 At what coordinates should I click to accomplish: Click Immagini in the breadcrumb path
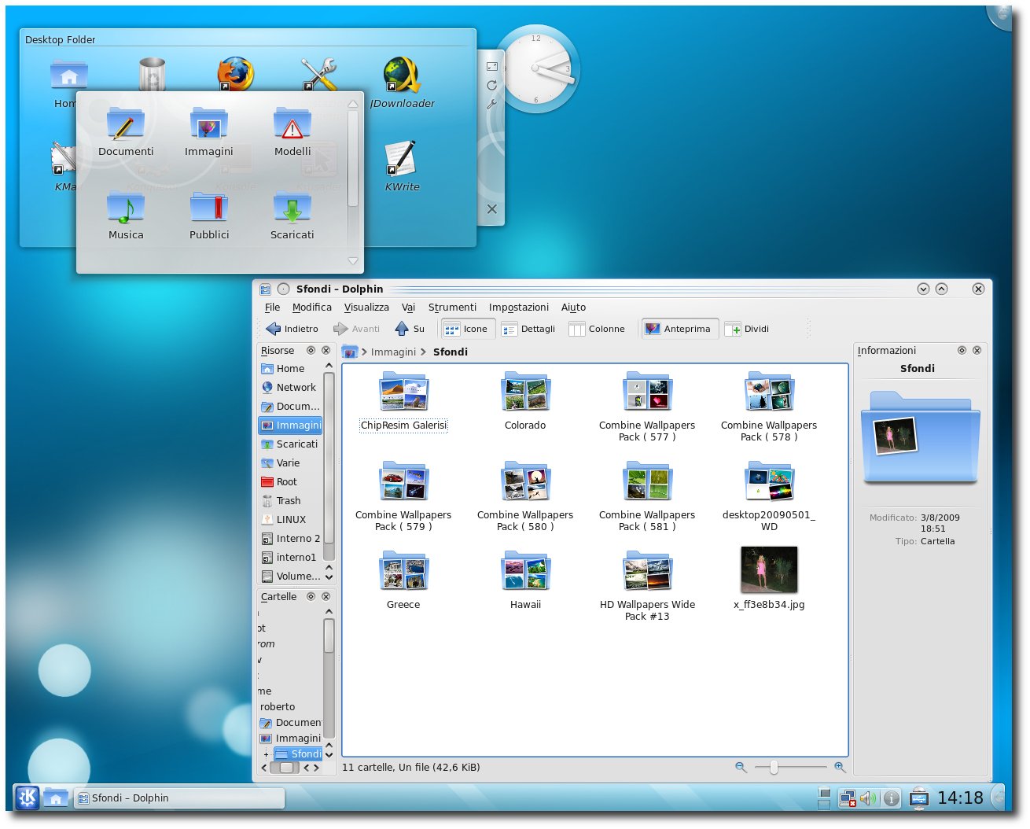point(393,352)
